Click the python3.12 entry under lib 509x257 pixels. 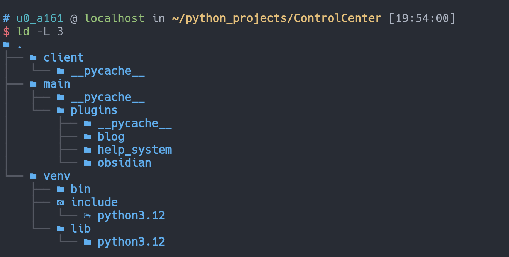tap(131, 242)
